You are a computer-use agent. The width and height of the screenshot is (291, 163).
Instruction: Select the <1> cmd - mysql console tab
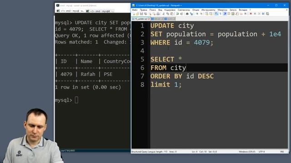click(70, 11)
